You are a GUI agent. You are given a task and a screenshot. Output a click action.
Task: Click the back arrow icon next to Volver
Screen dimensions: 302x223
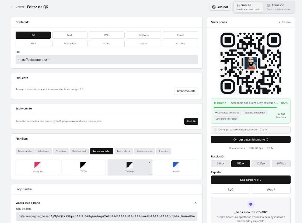13,7
